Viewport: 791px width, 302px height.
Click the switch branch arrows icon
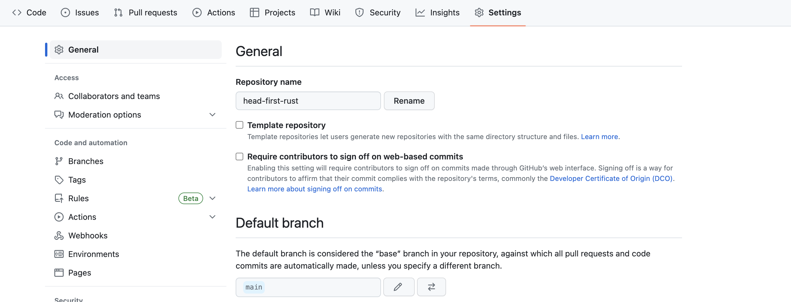pos(431,287)
